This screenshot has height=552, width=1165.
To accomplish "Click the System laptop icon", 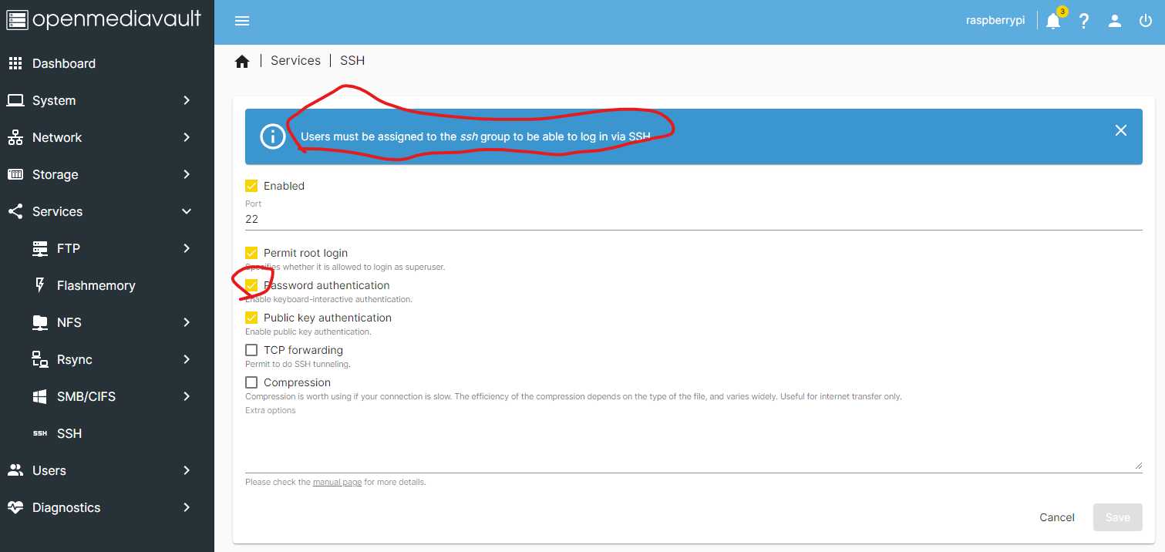I will (x=15, y=100).
